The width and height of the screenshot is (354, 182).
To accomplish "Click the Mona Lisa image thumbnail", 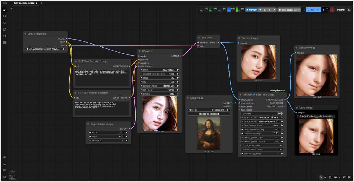I will 209,133.
